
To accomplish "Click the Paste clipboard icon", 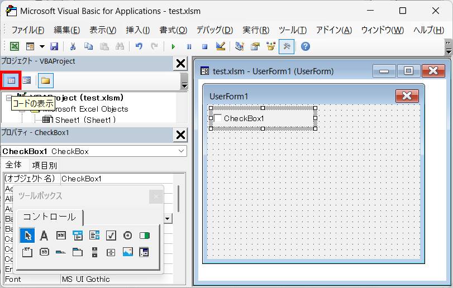I will tap(104, 46).
